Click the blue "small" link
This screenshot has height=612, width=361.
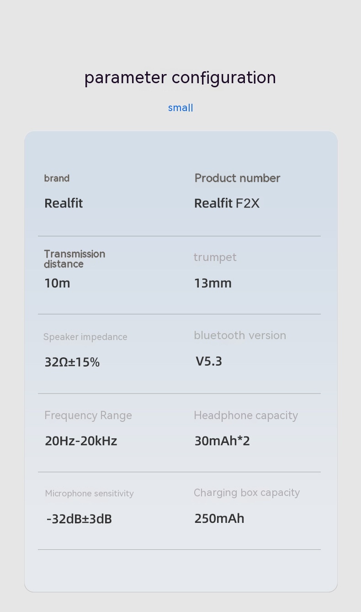click(180, 108)
